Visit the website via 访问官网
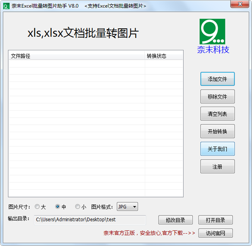Image resolution: width=252 pixels, height=246 pixels. (215, 233)
